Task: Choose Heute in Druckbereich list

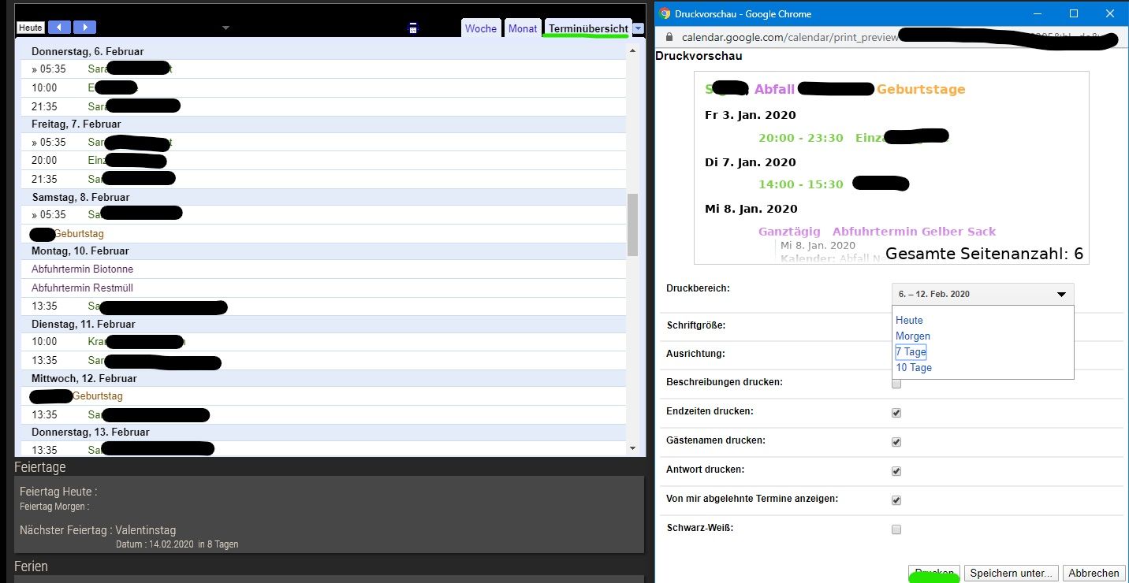Action: pos(909,321)
